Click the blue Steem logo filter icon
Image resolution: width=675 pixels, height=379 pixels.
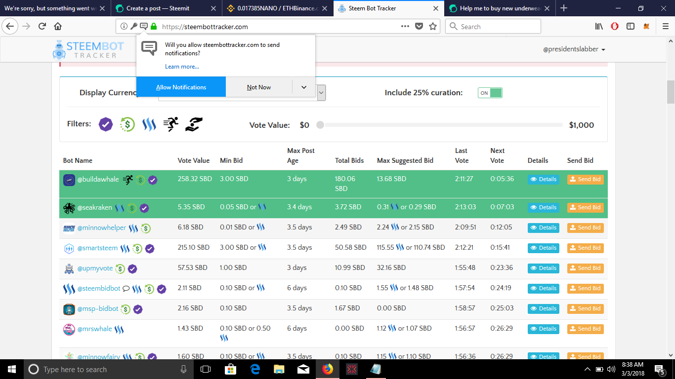point(149,124)
